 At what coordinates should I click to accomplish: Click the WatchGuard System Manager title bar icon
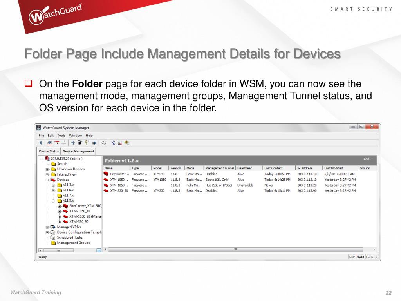(39, 127)
